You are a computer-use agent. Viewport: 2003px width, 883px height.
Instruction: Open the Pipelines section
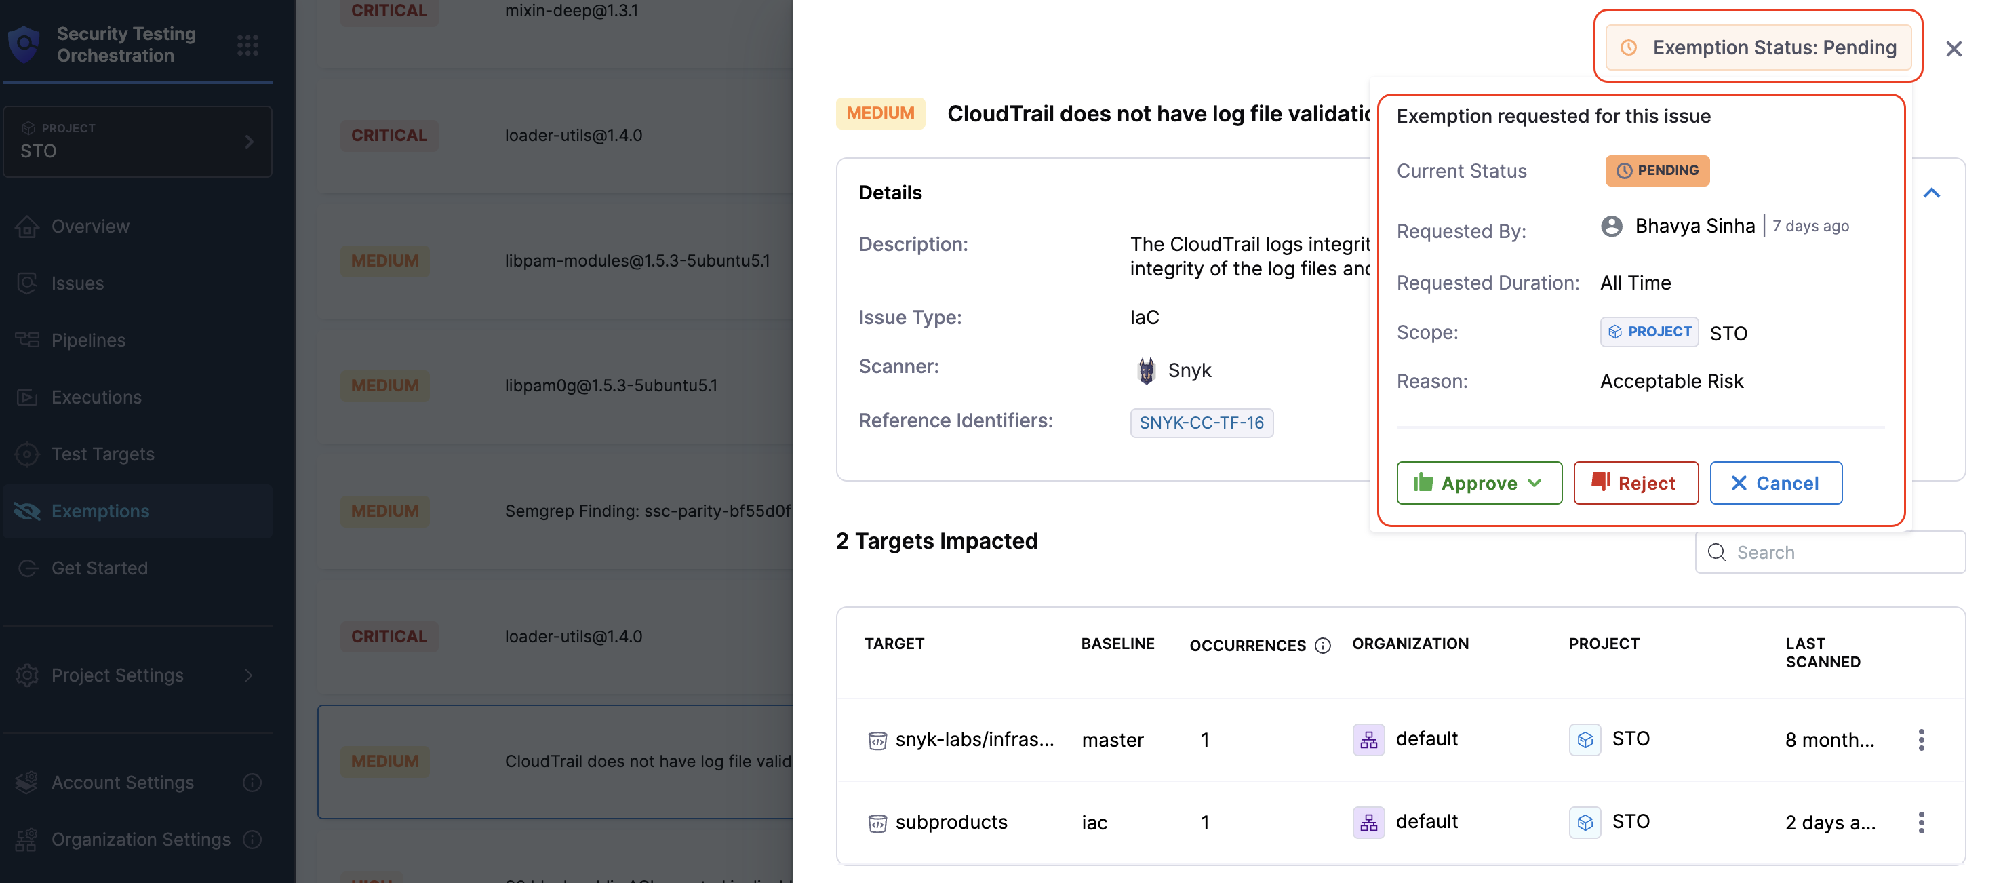[x=88, y=340]
